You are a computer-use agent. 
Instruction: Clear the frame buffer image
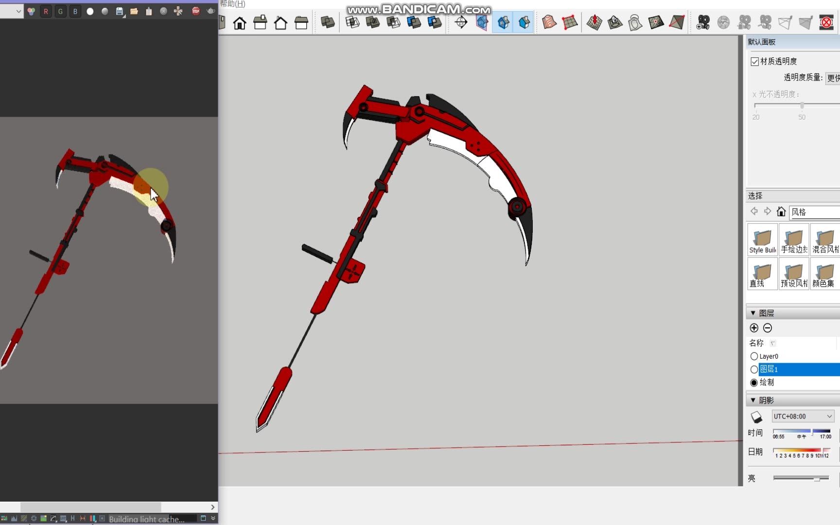(164, 11)
